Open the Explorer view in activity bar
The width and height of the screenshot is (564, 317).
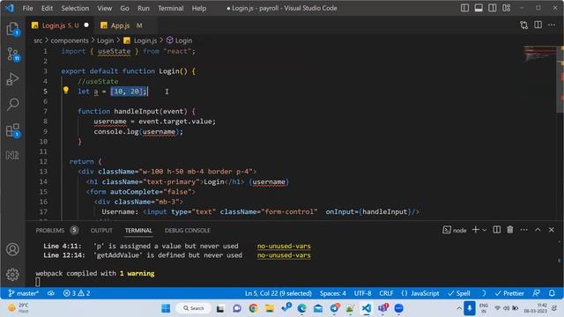coord(13,29)
